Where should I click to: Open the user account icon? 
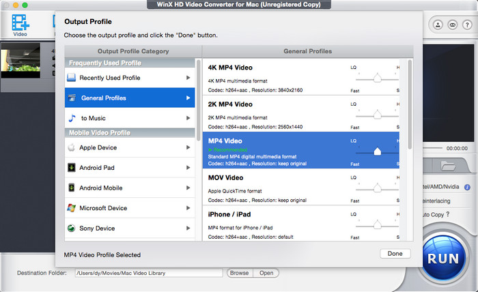(x=438, y=25)
